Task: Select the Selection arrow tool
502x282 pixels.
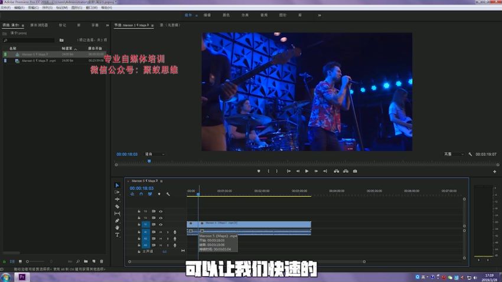Action: pyautogui.click(x=117, y=185)
